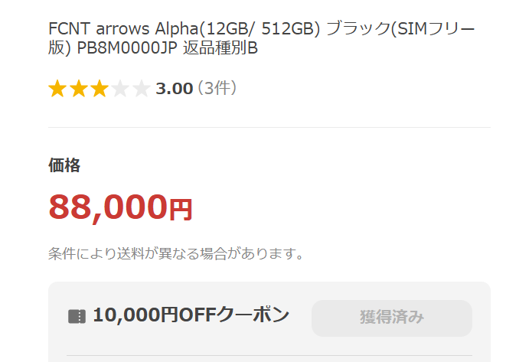Click the first gold rating star
The image size is (519, 362).
(57, 89)
